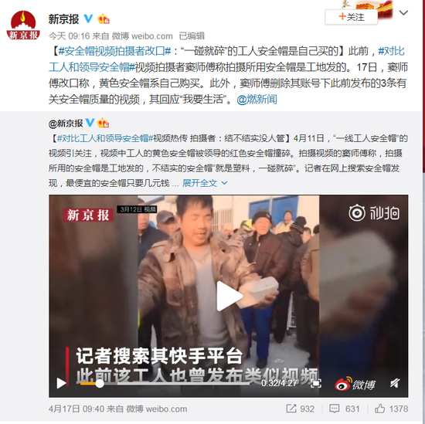Image resolution: width=425 pixels, height=424 pixels.
Task: Open the @燃新闻 mention link
Action: coord(257,100)
